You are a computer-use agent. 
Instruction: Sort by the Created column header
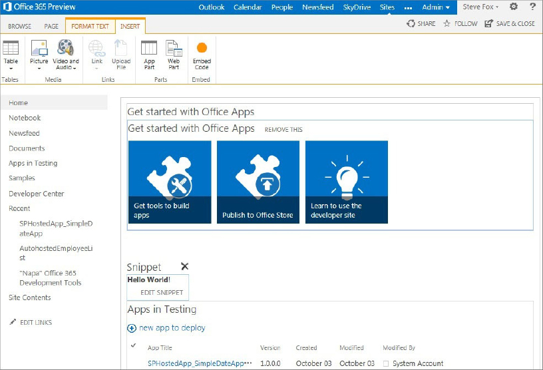(306, 348)
